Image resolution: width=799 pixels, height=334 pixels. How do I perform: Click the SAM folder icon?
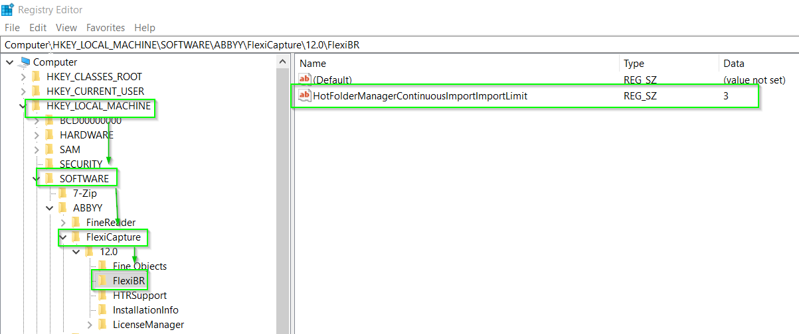(x=50, y=150)
